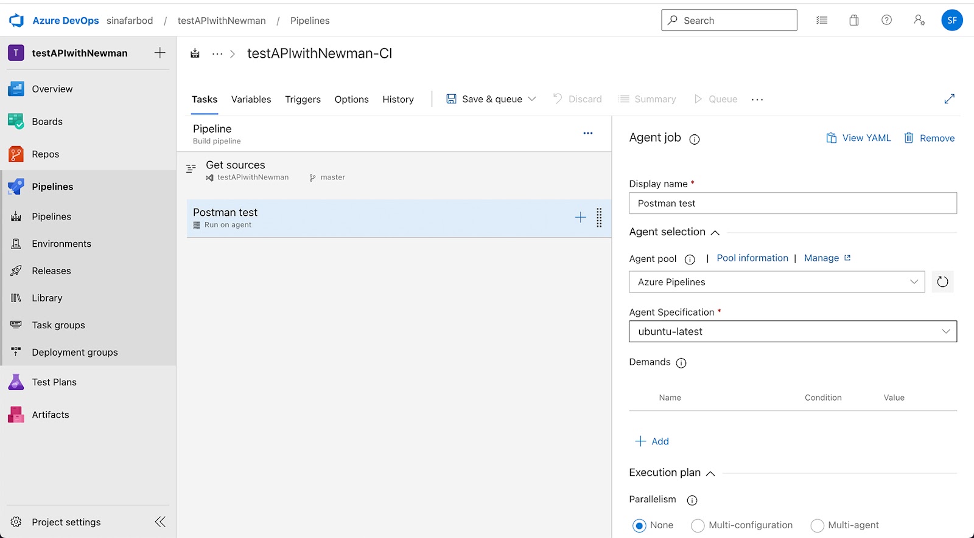Switch to the Triggers tab
This screenshot has width=974, height=538.
point(303,99)
